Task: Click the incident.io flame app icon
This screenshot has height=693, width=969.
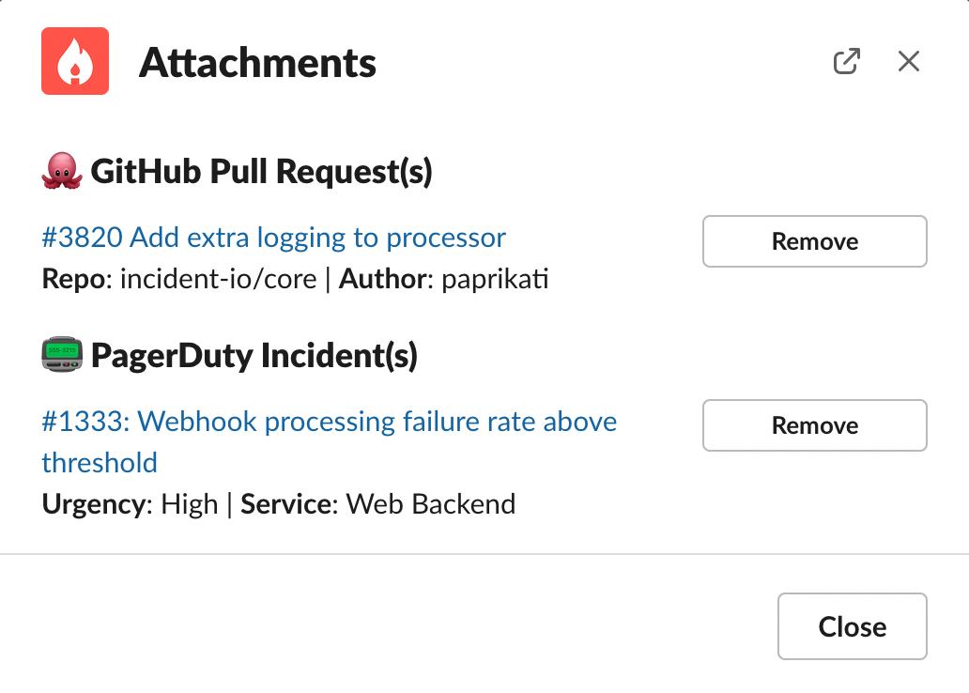Action: [x=75, y=61]
